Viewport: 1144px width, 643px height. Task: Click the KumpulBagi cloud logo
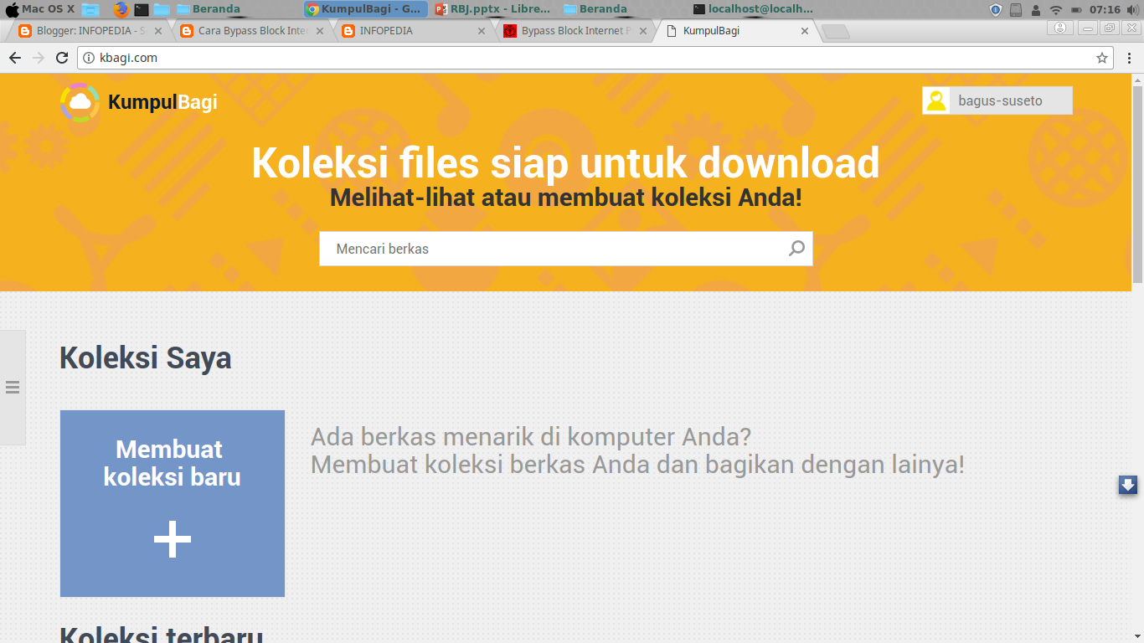(x=80, y=102)
